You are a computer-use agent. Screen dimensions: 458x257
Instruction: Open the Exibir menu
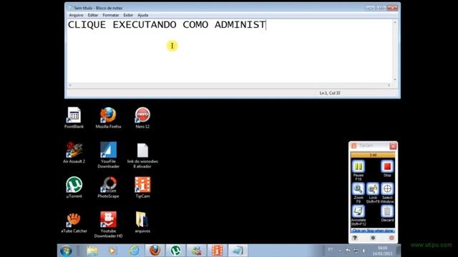click(x=128, y=15)
